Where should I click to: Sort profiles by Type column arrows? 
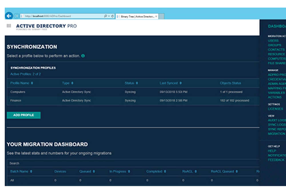coord(72,83)
